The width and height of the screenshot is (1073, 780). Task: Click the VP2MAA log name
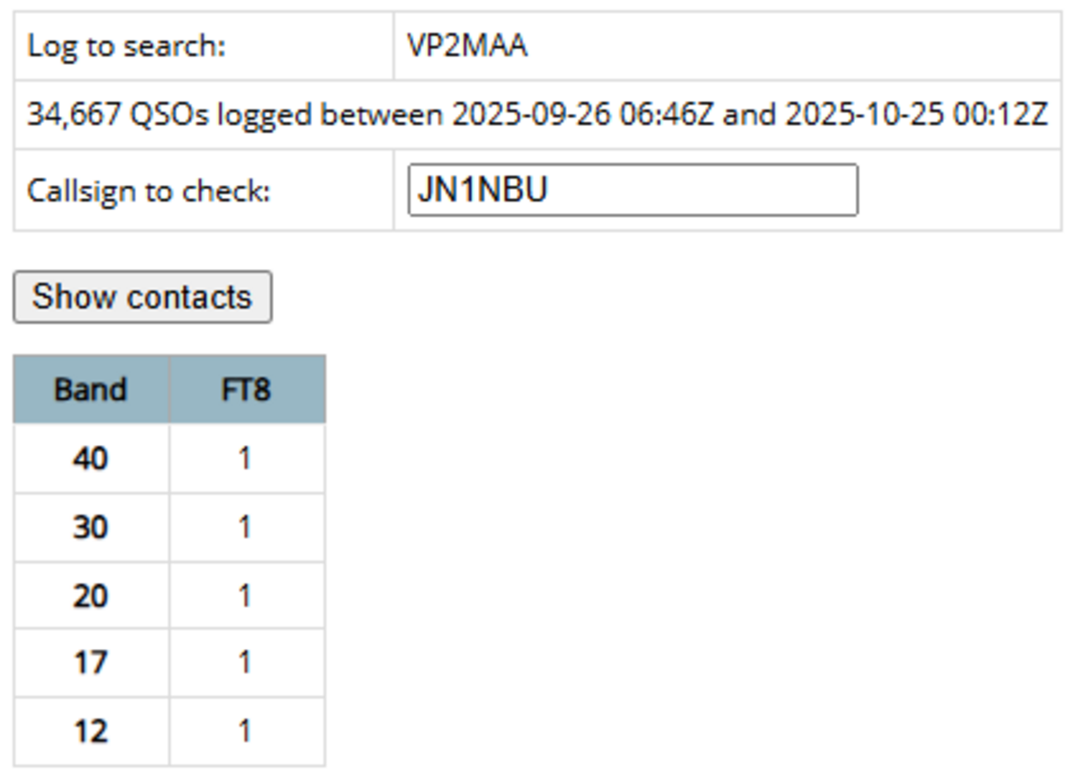coord(467,45)
